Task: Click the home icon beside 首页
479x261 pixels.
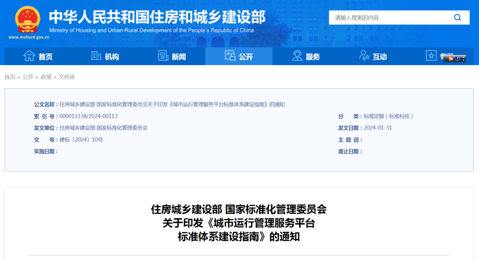Action: coord(29,56)
